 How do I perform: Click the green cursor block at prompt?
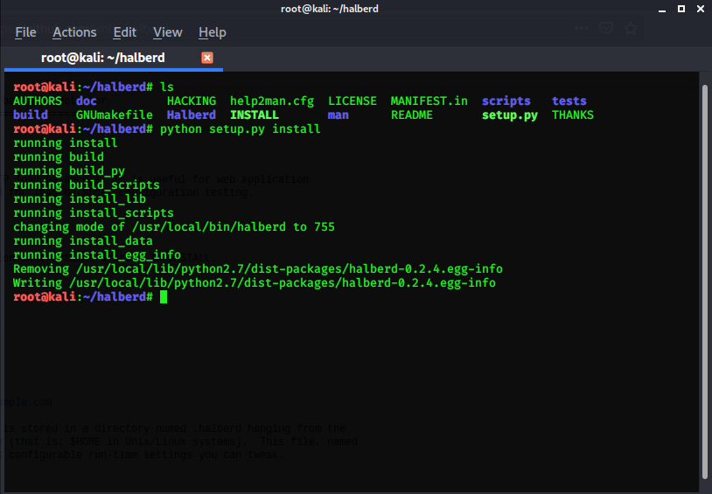click(164, 297)
